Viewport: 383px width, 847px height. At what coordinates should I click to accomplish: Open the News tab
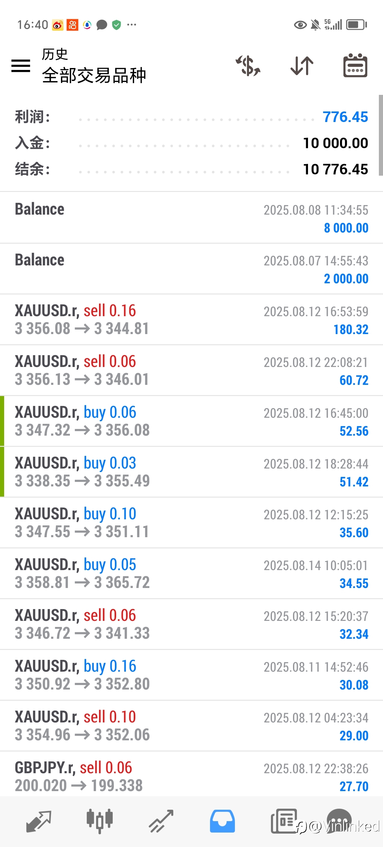pos(284,821)
